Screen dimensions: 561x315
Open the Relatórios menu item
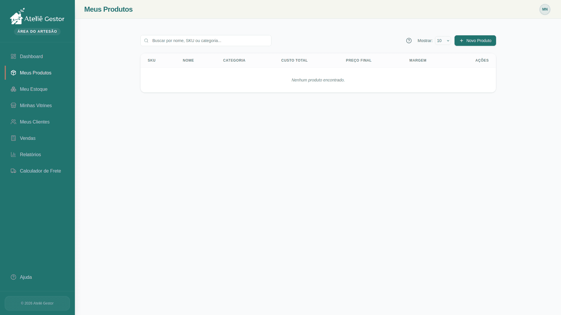coord(30,154)
